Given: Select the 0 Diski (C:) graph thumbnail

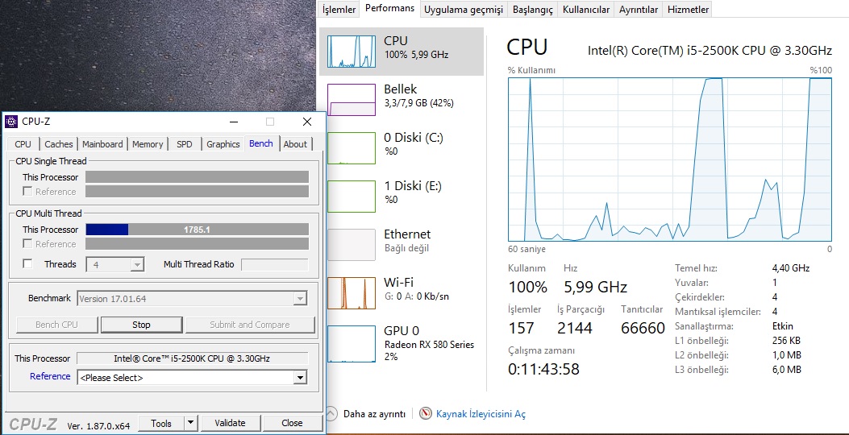Looking at the screenshot, I should point(352,147).
